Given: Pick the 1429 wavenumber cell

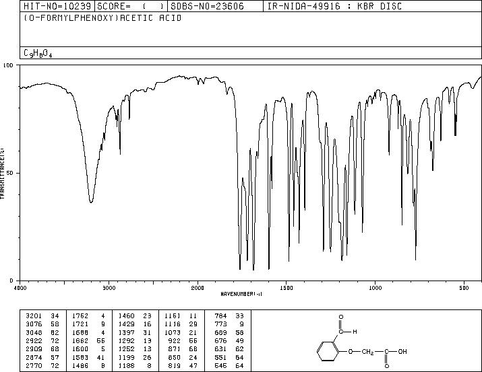Looking at the screenshot, I should [x=126, y=324].
